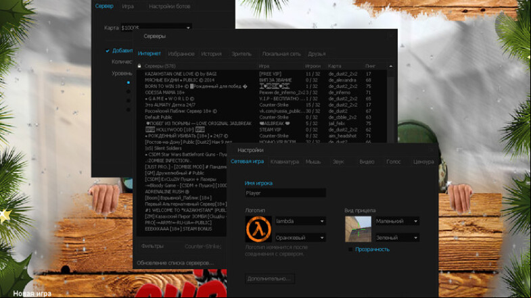Click the aim_headshot map cell
The height and width of the screenshot is (298, 531).
[x=342, y=136]
